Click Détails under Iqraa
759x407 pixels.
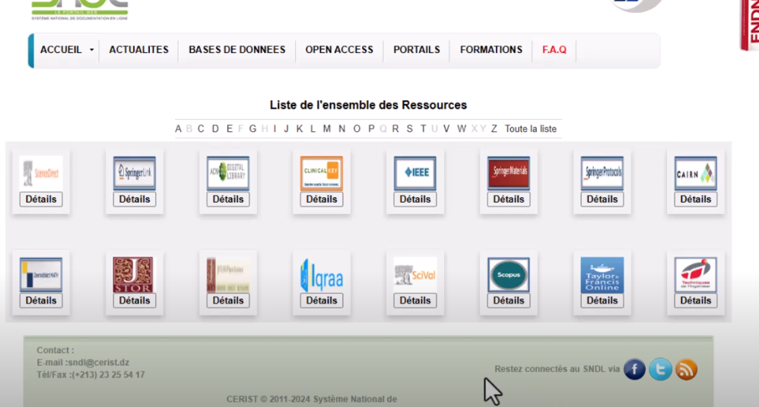tap(322, 300)
